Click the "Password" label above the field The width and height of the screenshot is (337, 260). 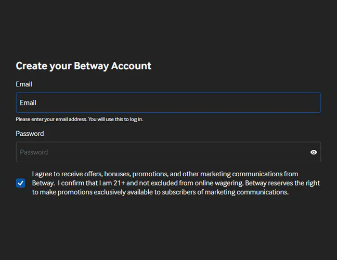pyautogui.click(x=30, y=134)
